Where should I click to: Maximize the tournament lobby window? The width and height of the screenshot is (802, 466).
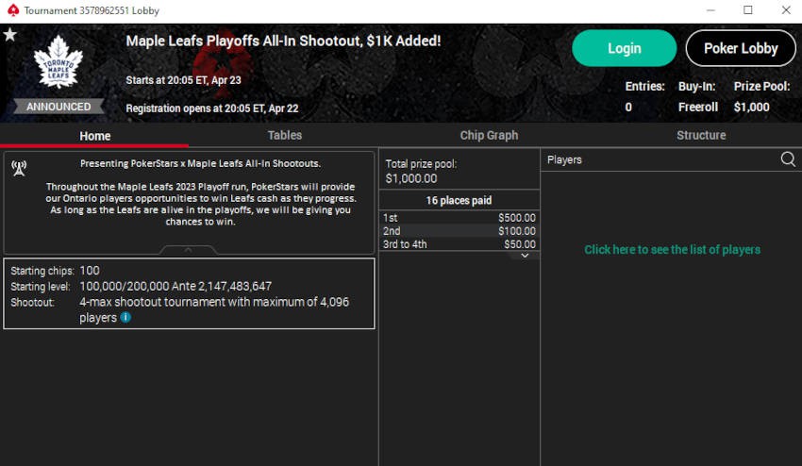[x=748, y=10]
